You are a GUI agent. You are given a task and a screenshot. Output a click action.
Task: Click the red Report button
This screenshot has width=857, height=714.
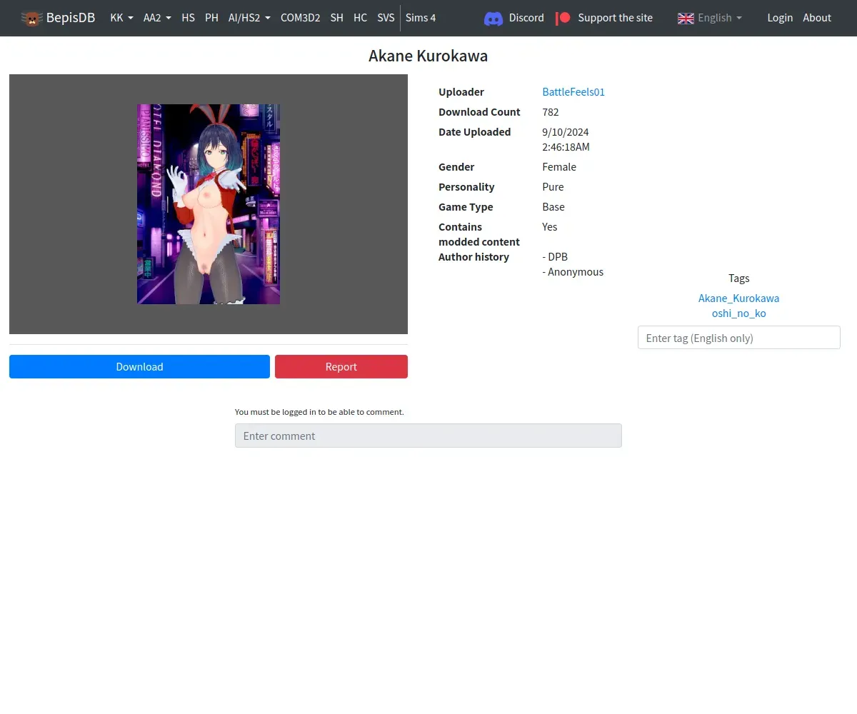[341, 367]
